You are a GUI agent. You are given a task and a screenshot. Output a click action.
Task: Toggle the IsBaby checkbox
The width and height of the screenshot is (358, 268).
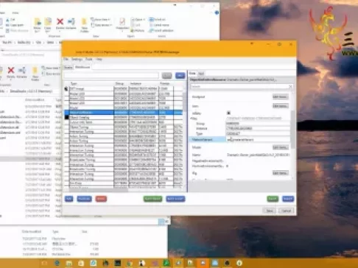(228, 113)
